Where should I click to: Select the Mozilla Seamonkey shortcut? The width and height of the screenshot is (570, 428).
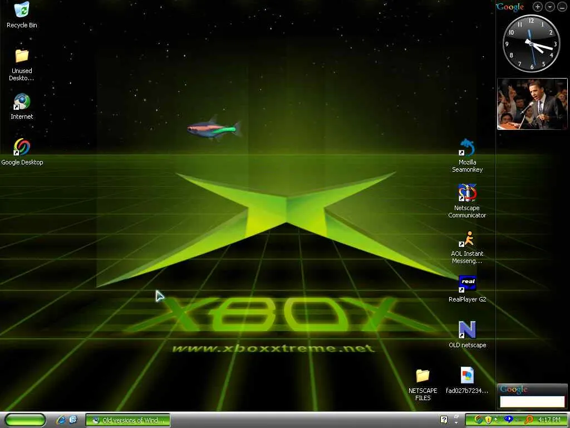[467, 156]
